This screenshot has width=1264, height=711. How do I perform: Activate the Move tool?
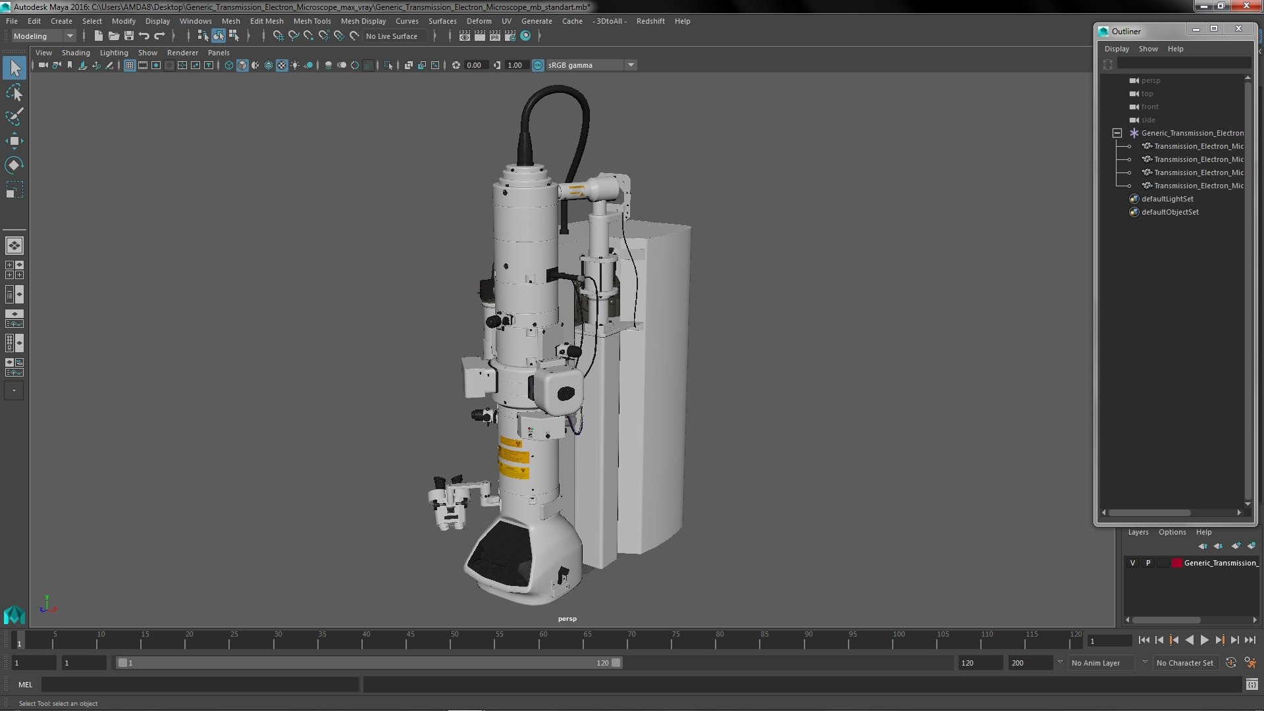(14, 141)
